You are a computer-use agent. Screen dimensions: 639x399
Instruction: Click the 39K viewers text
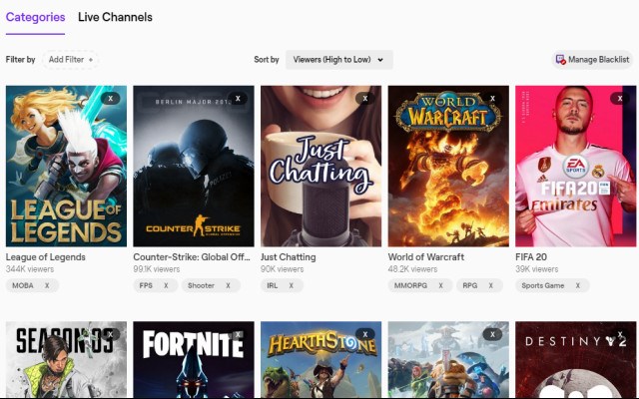coord(537,269)
